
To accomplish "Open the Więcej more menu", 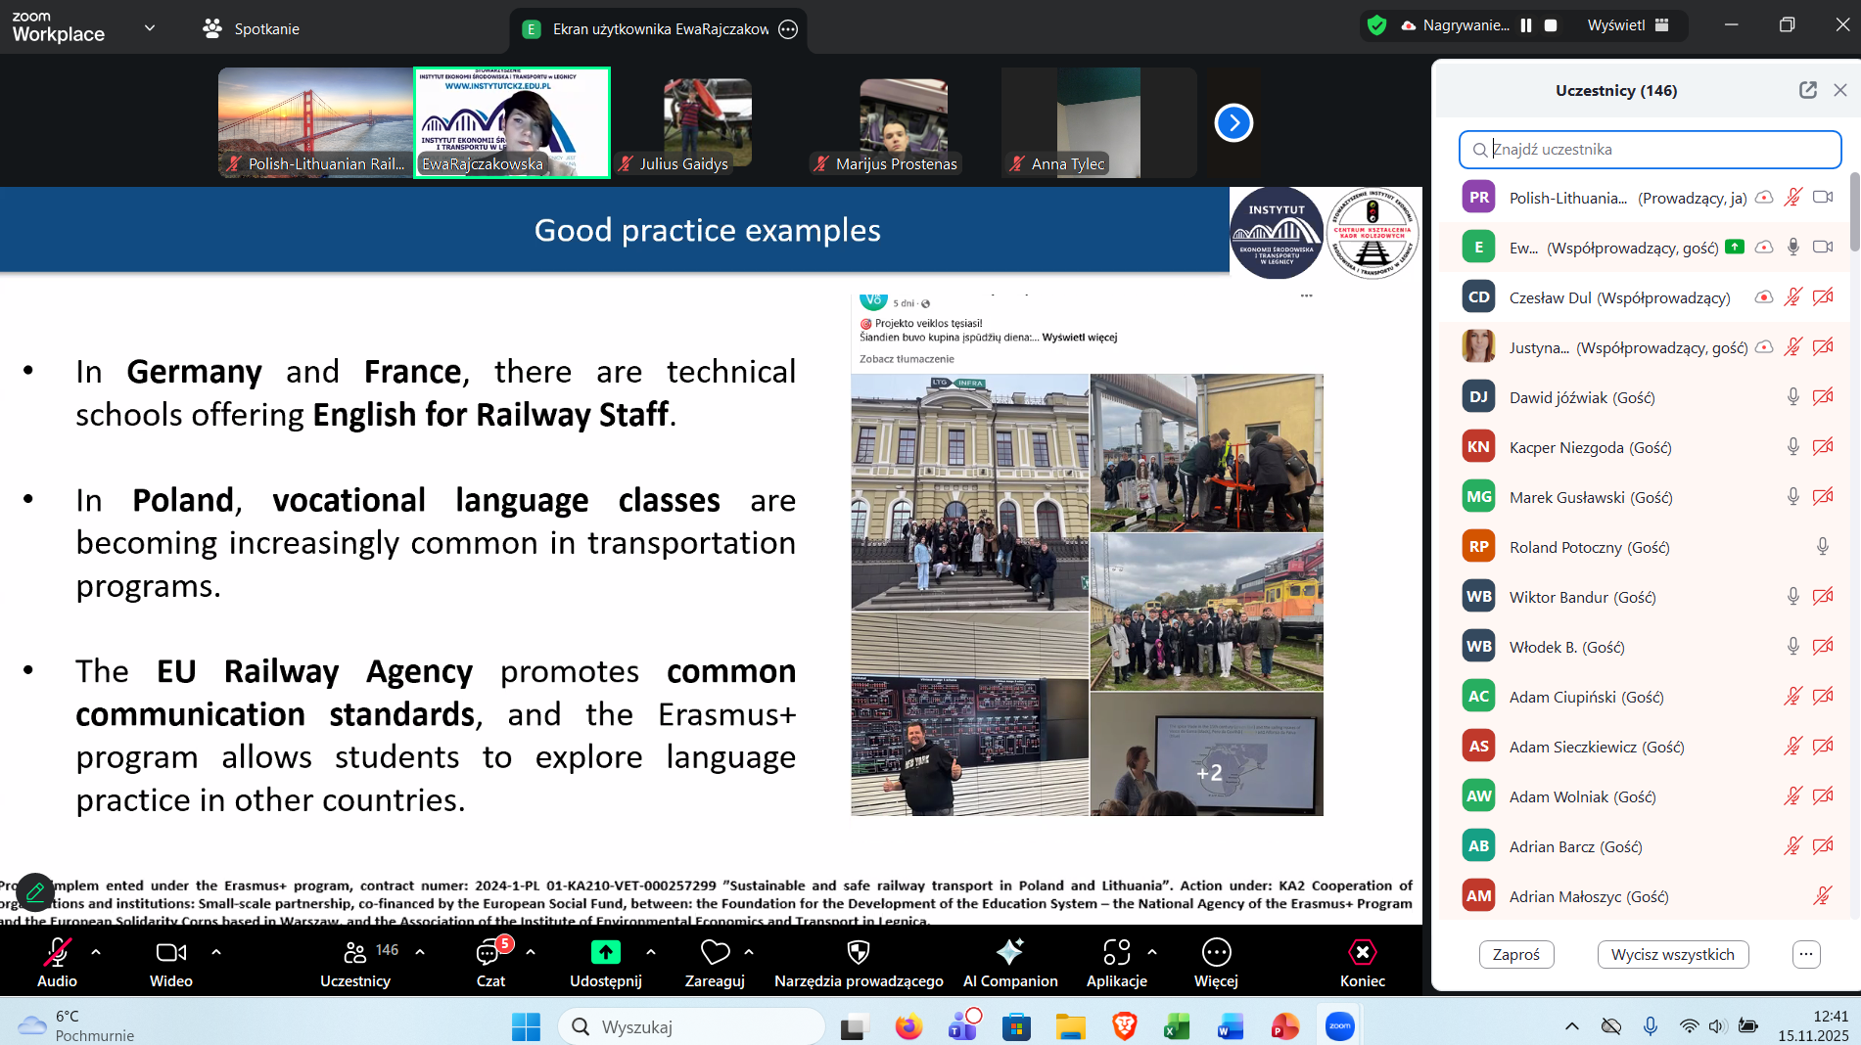I will [1216, 952].
